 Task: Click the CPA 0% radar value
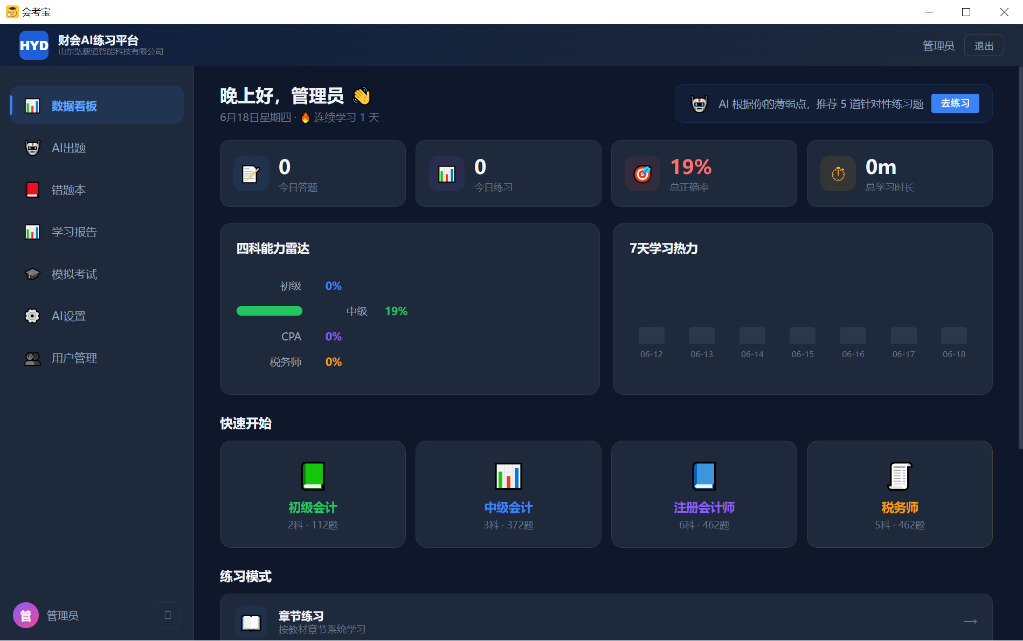point(333,337)
